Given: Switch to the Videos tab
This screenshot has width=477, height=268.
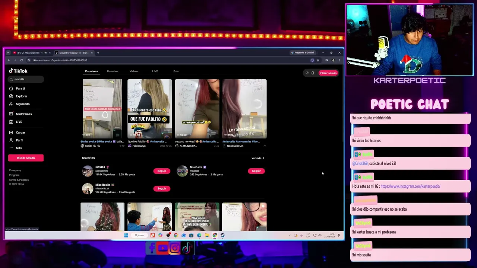Looking at the screenshot, I should (x=134, y=71).
